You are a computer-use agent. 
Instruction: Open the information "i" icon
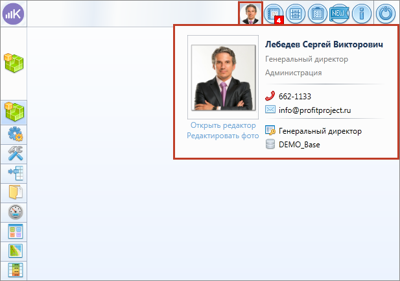[362, 14]
